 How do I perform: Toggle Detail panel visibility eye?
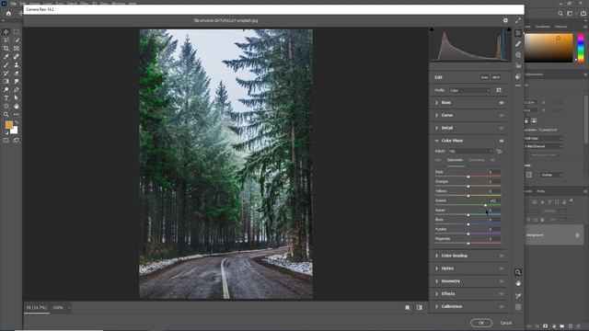(x=501, y=128)
